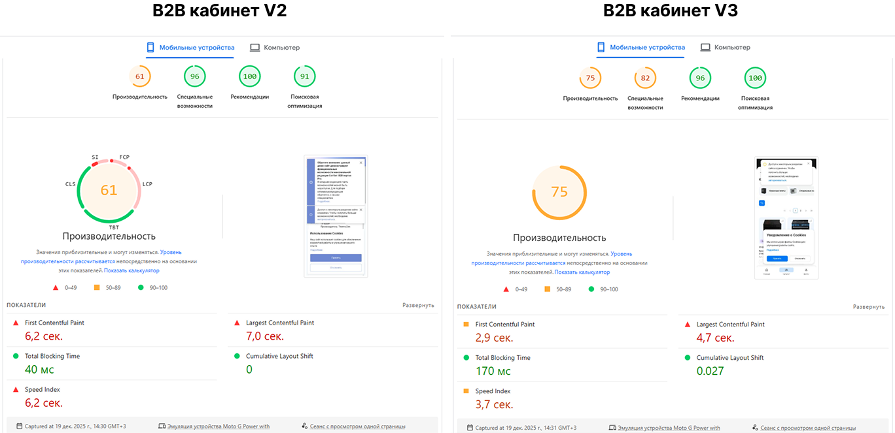895x433 pixels.
Task: Click the large 75 performance gauge
Action: pos(559,193)
